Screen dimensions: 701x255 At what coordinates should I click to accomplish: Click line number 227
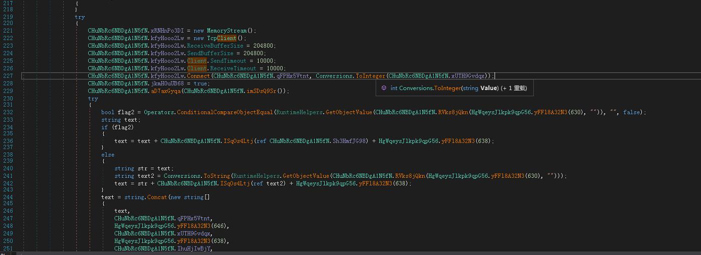tap(8, 76)
